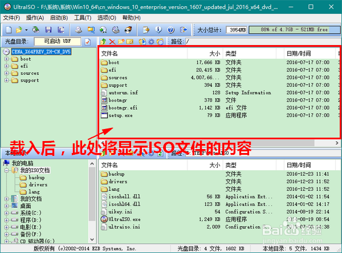Click the local tree vertical scrollbar down arrow
The image size is (342, 253).
(x=92, y=239)
